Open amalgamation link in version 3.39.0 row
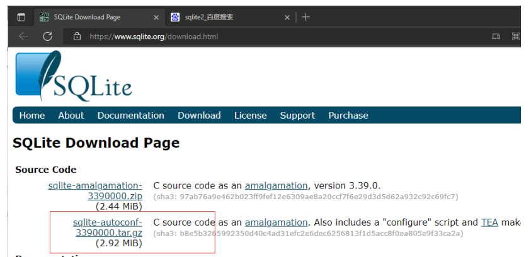This screenshot has height=257, width=531. [276, 186]
